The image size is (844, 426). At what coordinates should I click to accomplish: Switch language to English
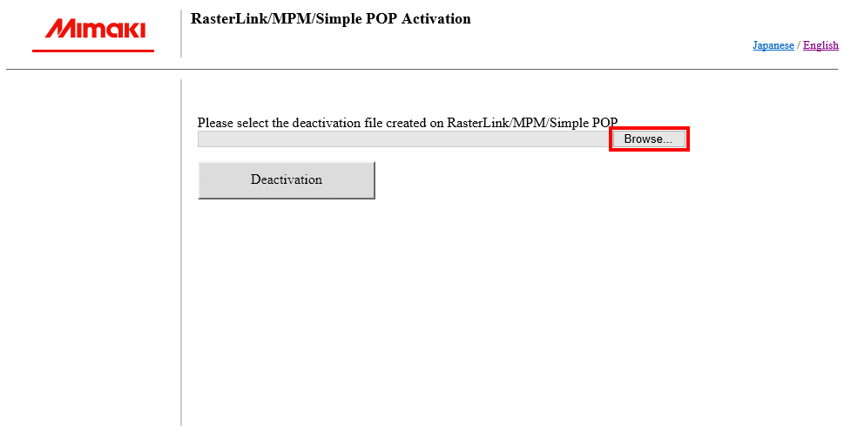coord(820,45)
